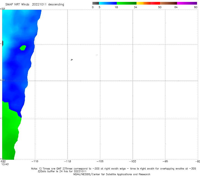Click the colorbar label "34"
200x176 pixels.
point(135,7)
